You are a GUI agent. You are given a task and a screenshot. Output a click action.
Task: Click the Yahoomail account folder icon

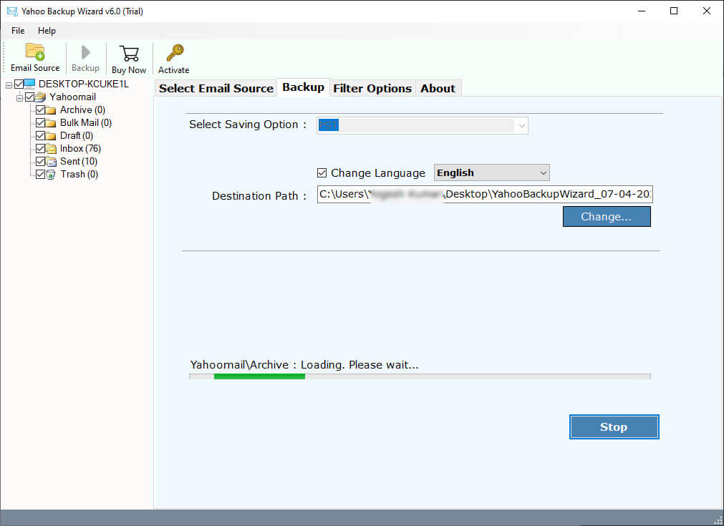click(x=41, y=97)
